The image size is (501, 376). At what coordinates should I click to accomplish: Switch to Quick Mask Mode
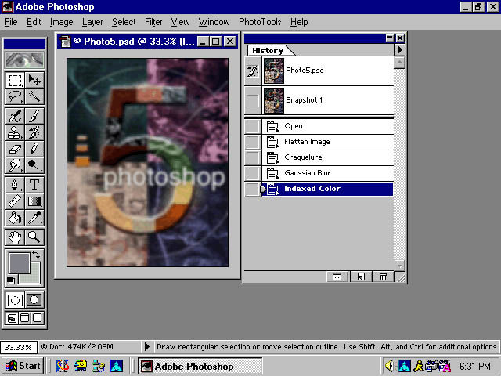[34, 300]
